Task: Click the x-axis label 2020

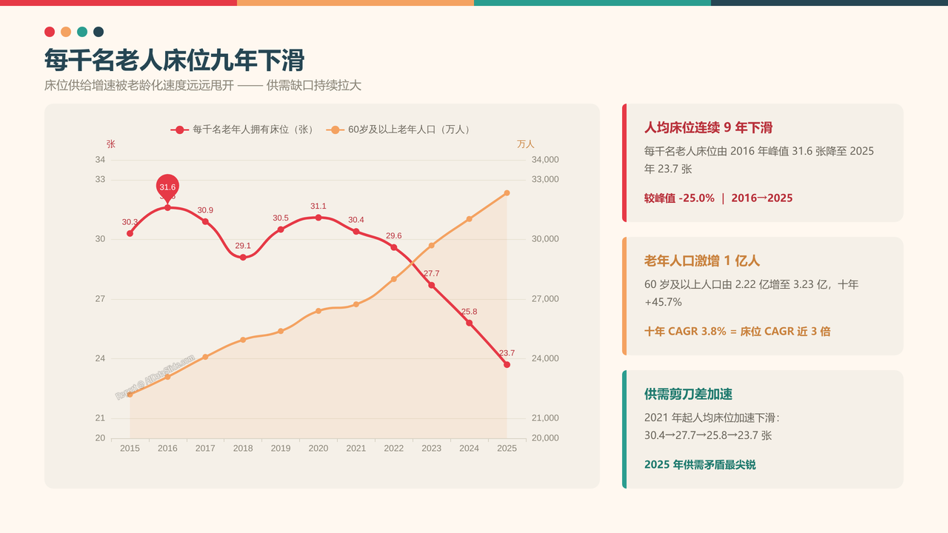Action: click(x=318, y=448)
